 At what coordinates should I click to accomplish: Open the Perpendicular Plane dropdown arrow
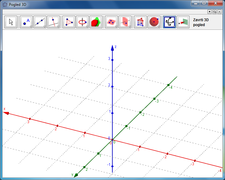pyautogui.click(x=130, y=27)
